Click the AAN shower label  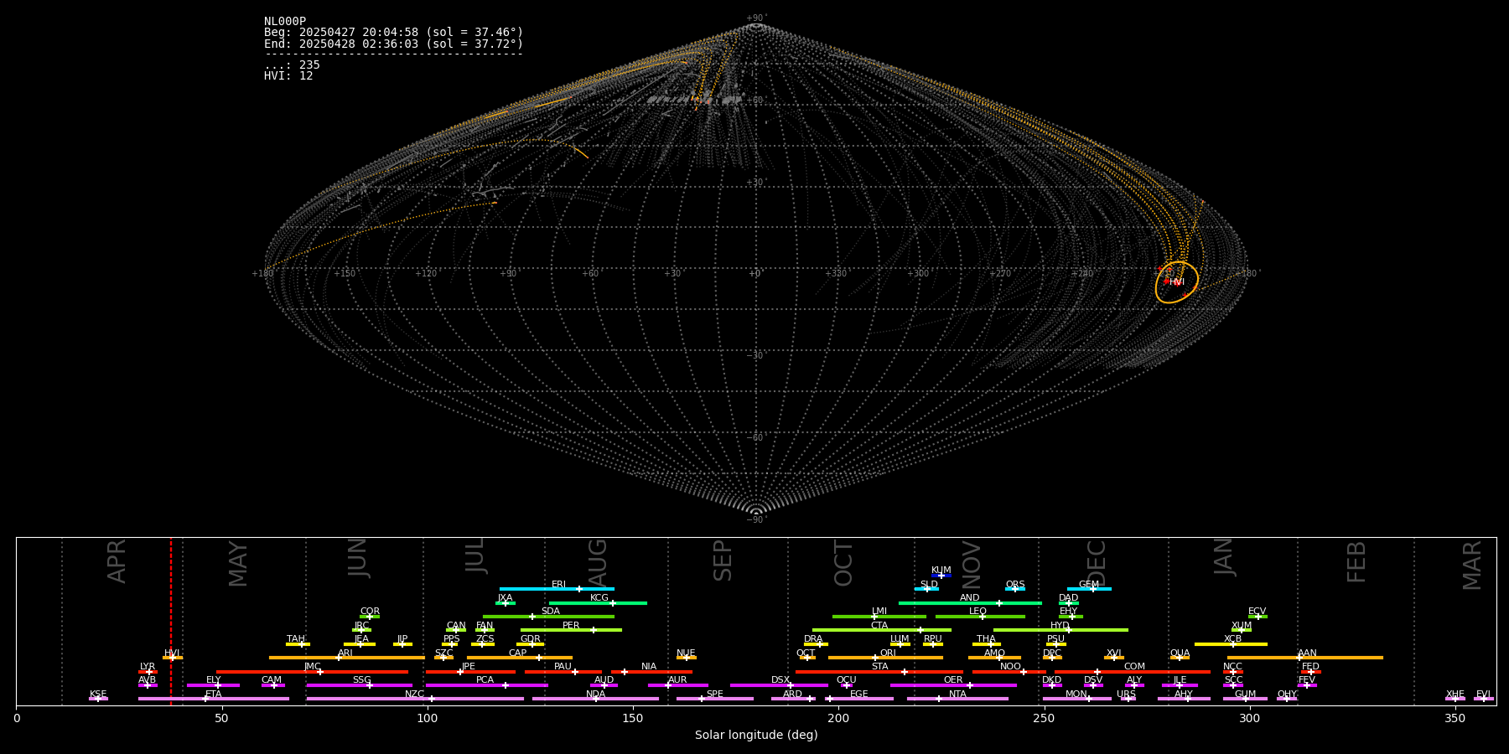coord(1307,653)
